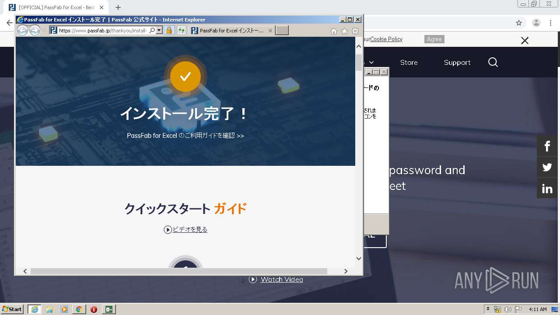
Task: Share on Twitter
Action: [547, 167]
